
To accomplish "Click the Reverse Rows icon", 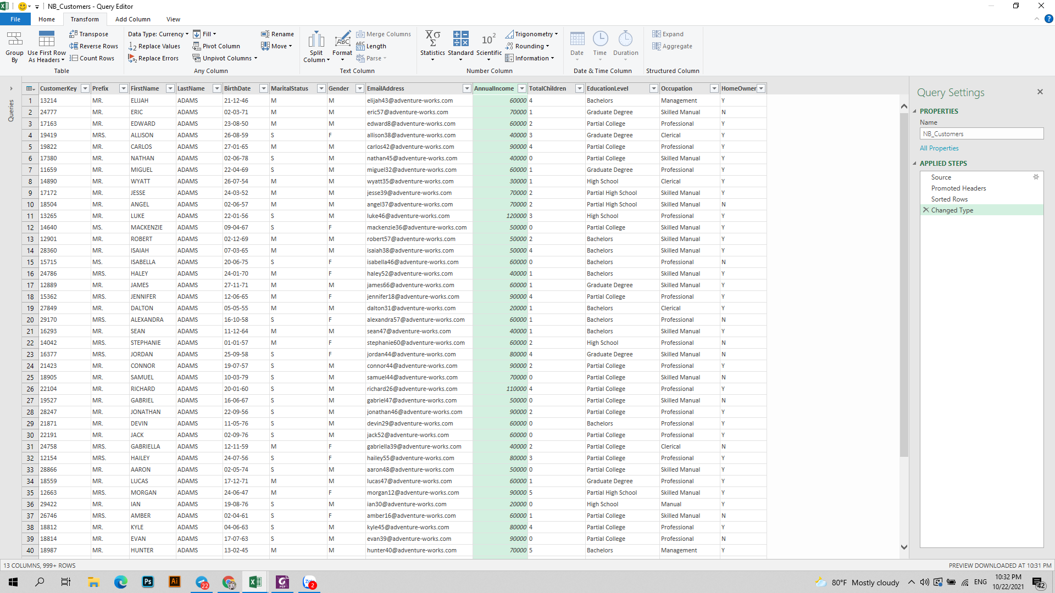I will [74, 46].
